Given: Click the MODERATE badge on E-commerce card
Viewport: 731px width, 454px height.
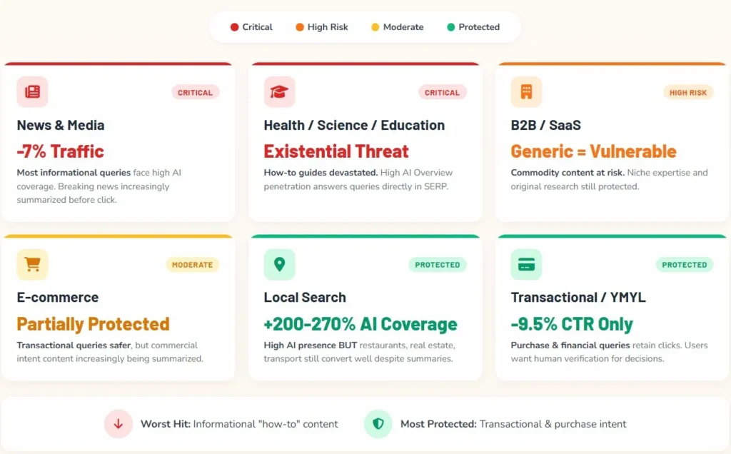Looking at the screenshot, I should click(192, 265).
